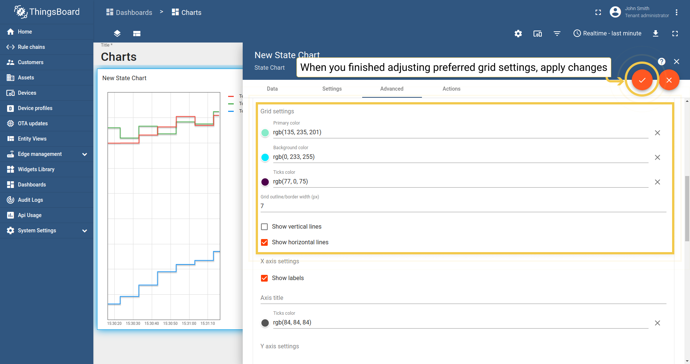This screenshot has height=364, width=690.
Task: Uncheck Show horizontal lines
Action: (x=264, y=242)
